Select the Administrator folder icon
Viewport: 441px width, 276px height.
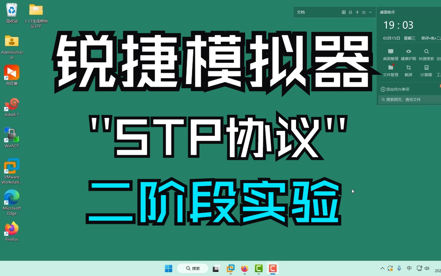(x=12, y=47)
